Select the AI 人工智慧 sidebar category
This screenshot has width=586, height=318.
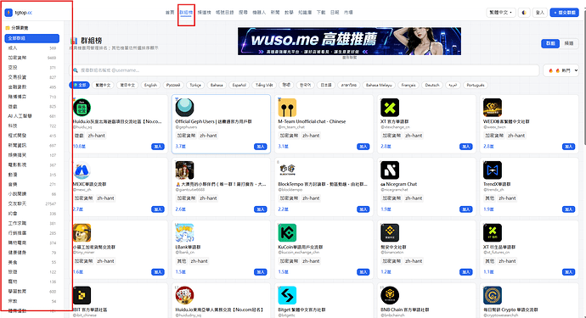31,116
